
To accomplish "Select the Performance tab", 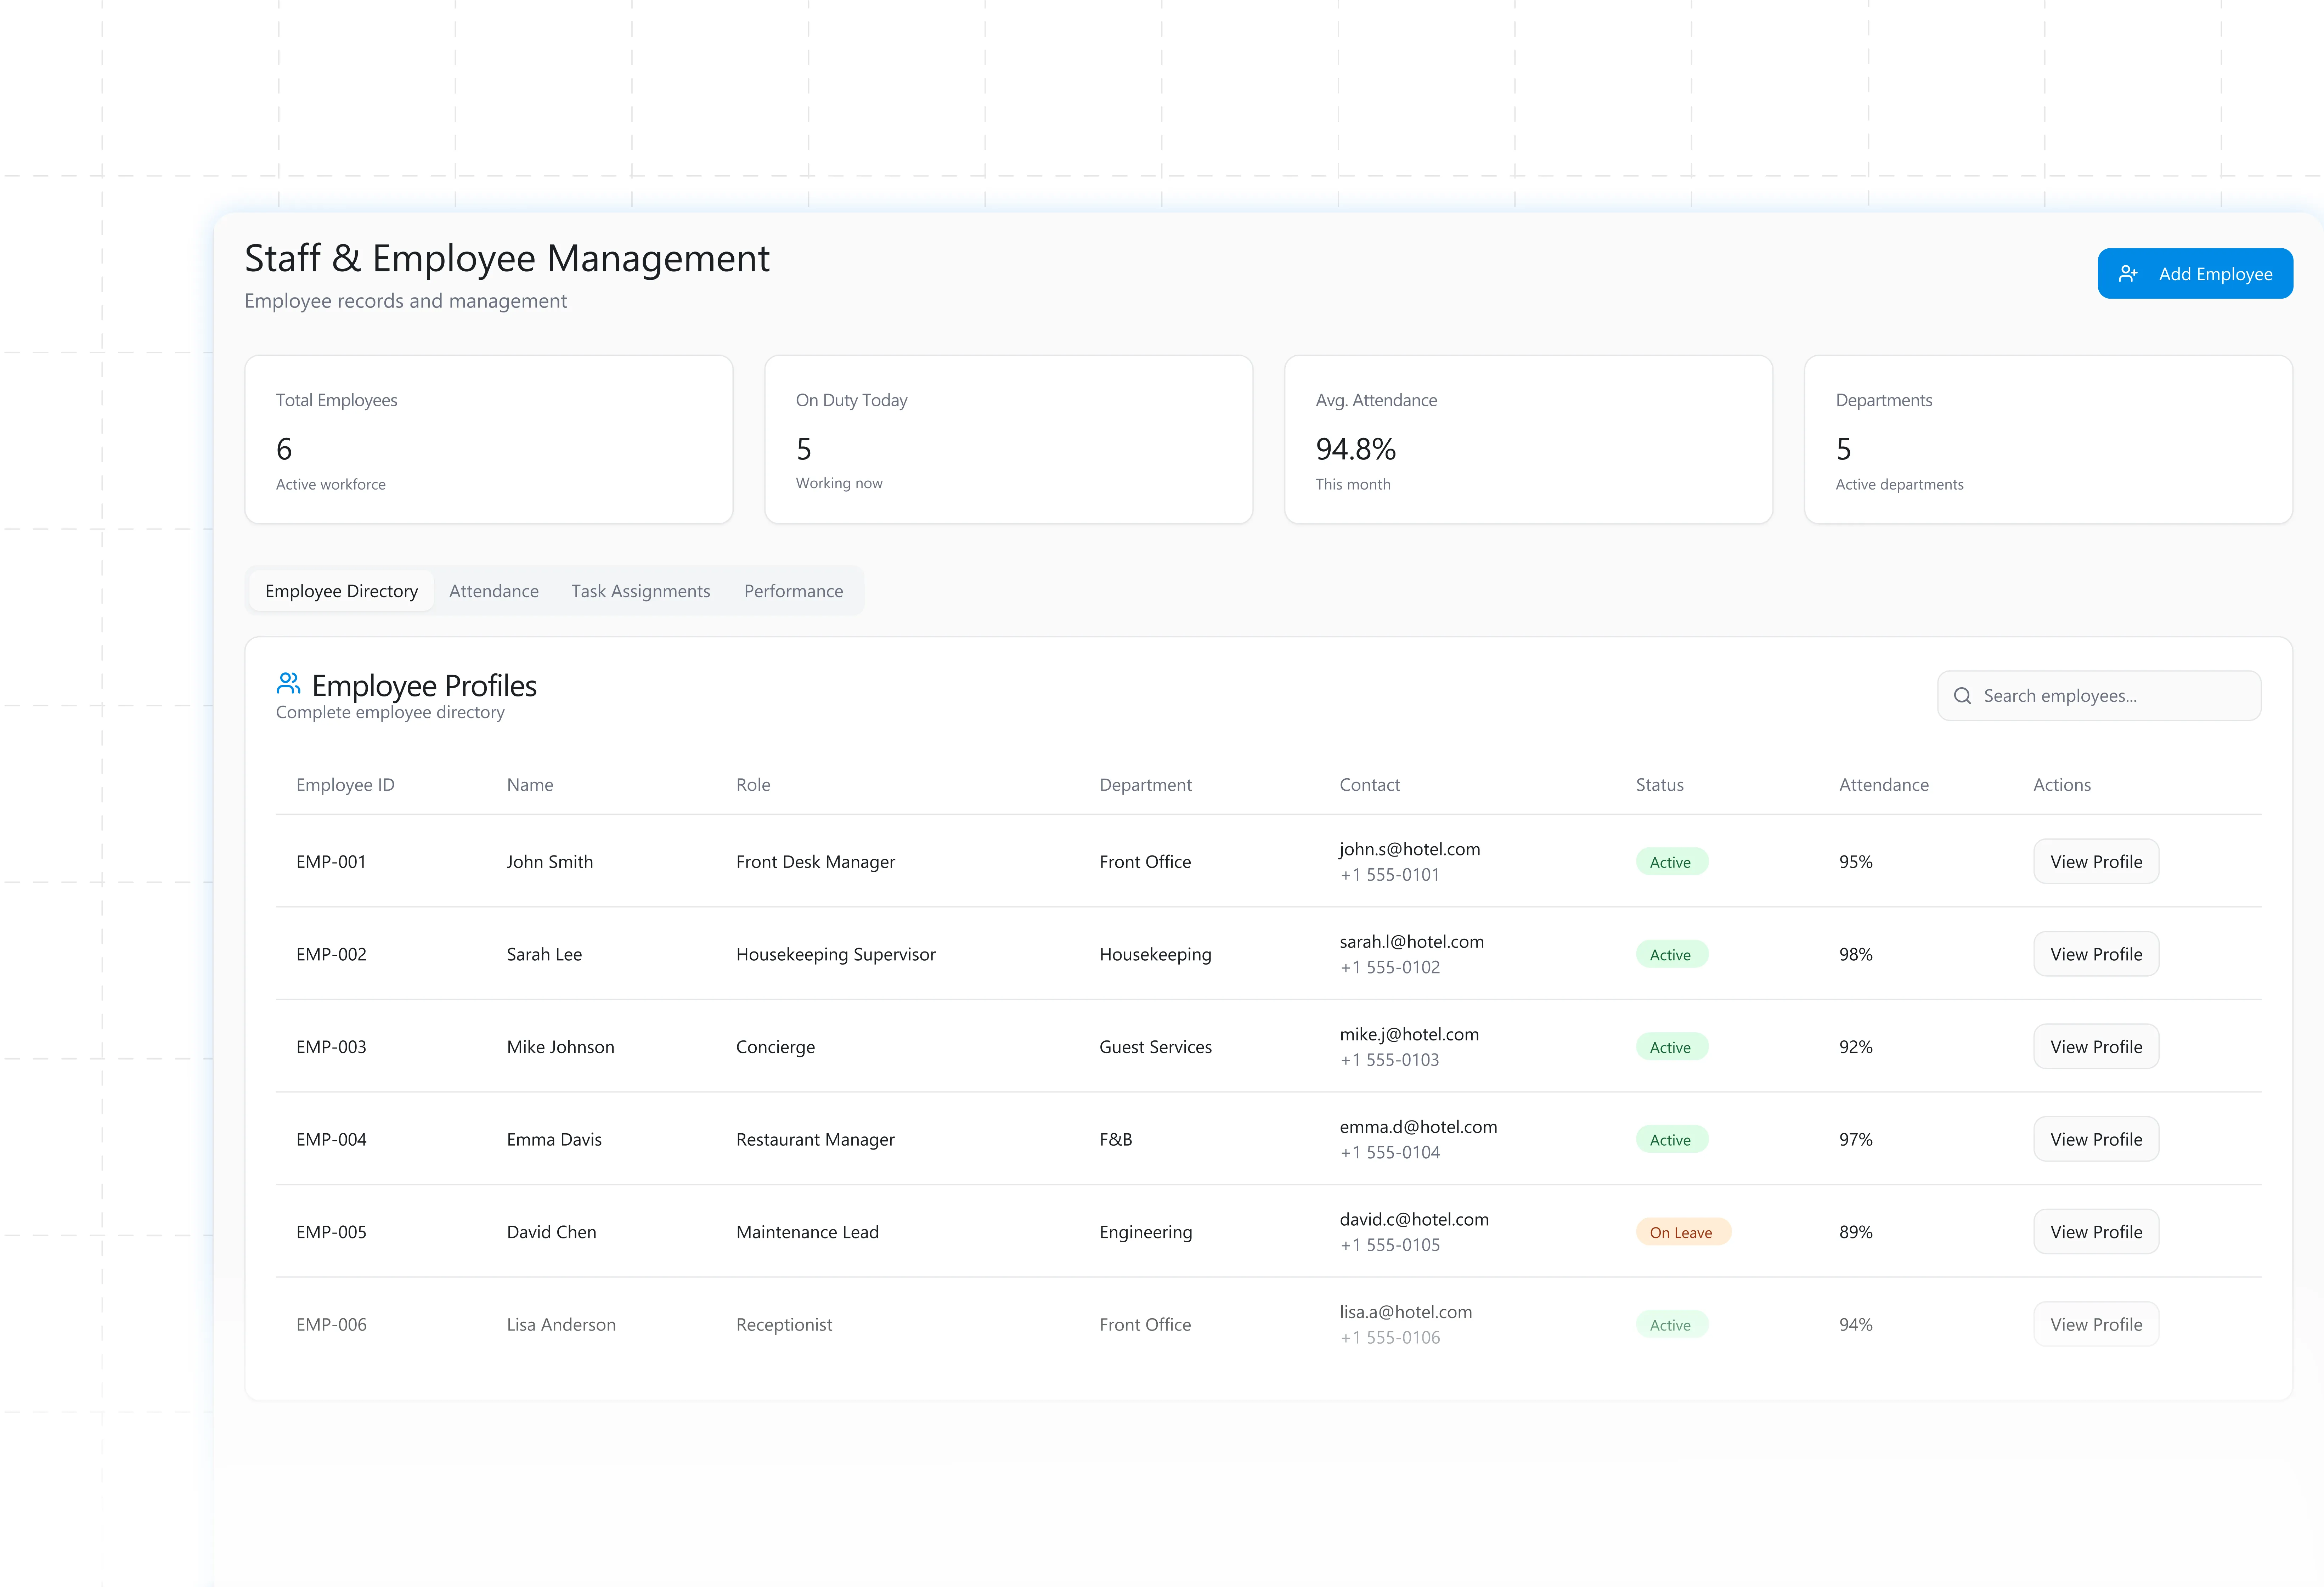I will coord(793,591).
